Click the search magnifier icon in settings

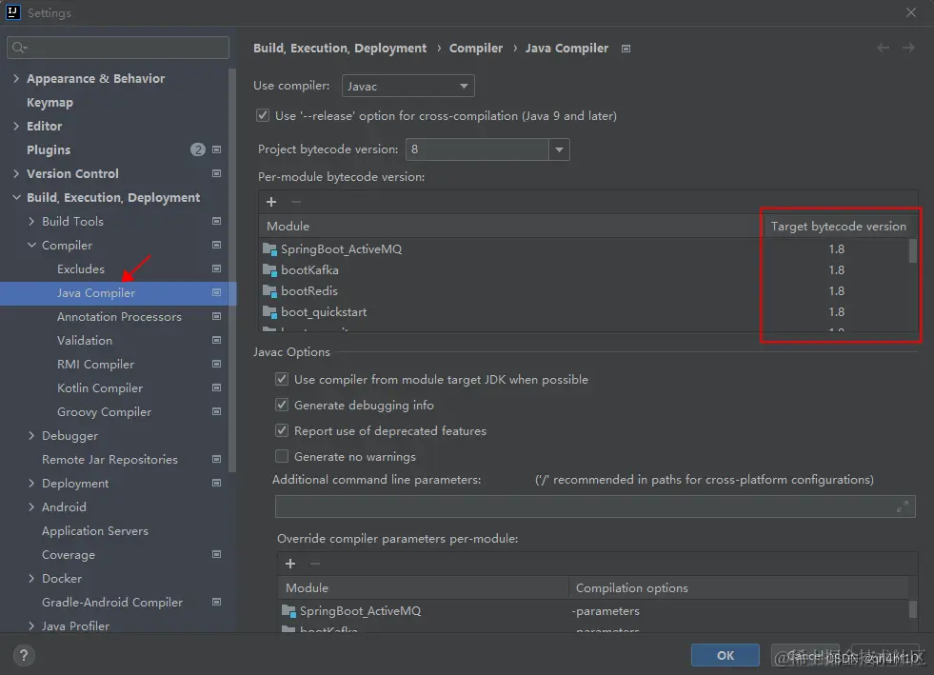[19, 48]
